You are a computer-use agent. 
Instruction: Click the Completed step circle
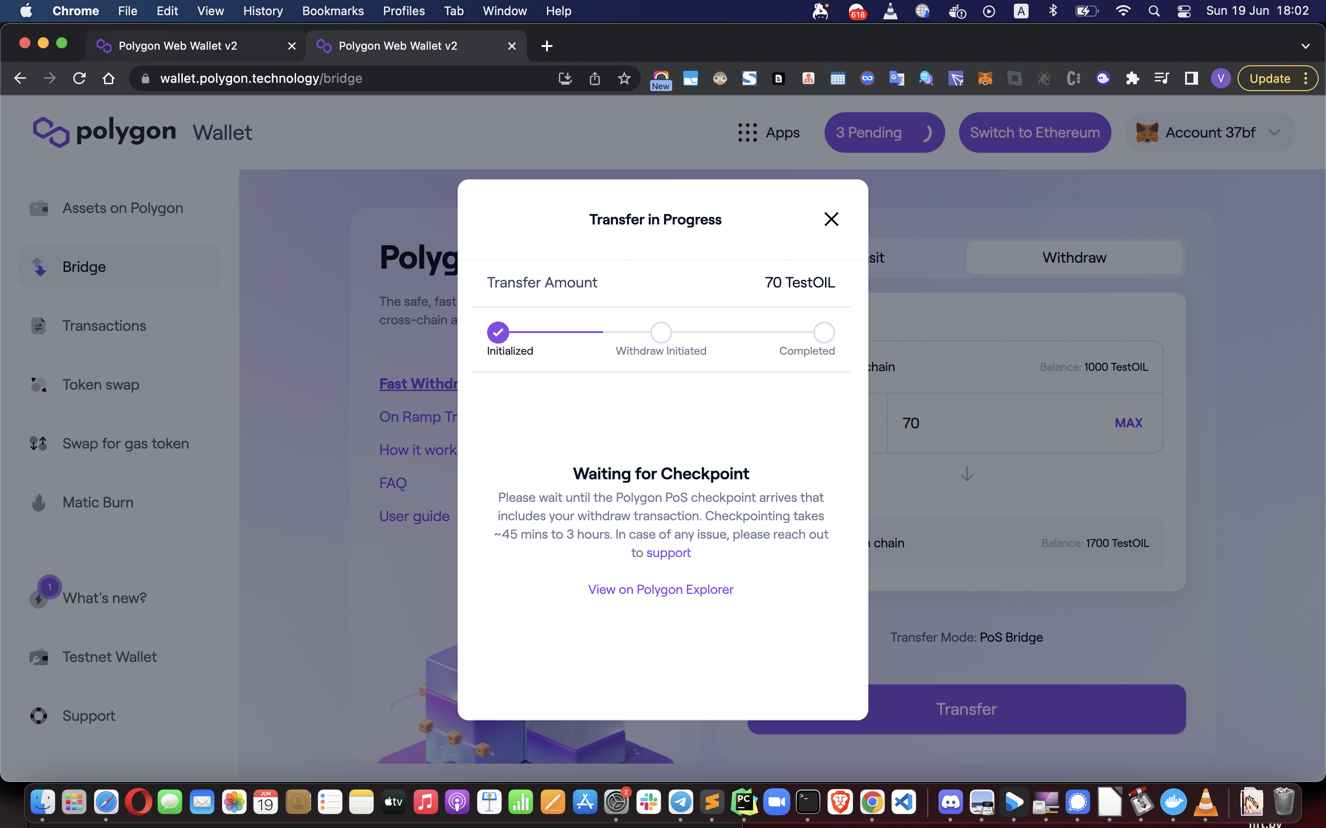(x=823, y=333)
